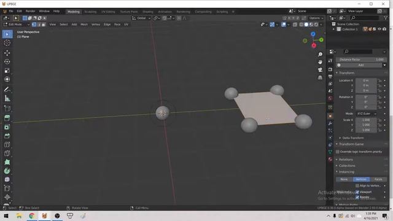This screenshot has height=221, width=393.
Task: Open Global transform orientation dropdown
Action: tap(141, 18)
